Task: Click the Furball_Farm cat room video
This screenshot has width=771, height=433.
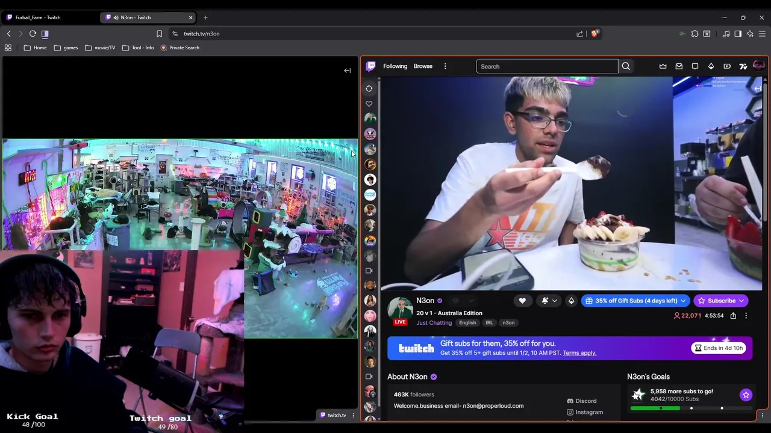Action: pyautogui.click(x=180, y=239)
